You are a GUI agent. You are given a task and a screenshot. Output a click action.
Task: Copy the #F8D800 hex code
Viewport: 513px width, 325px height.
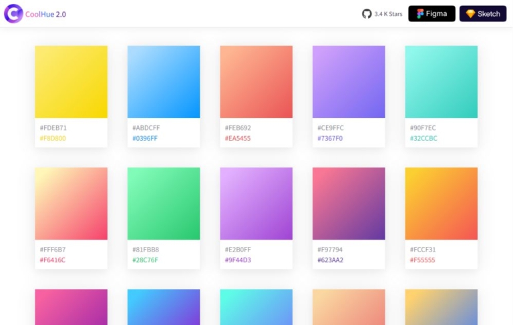point(53,139)
